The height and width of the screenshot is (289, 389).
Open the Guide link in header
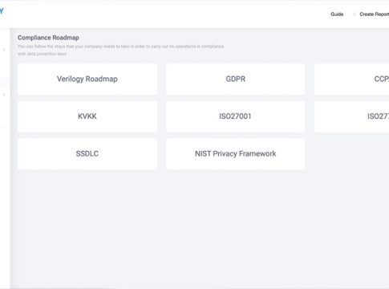pos(337,14)
